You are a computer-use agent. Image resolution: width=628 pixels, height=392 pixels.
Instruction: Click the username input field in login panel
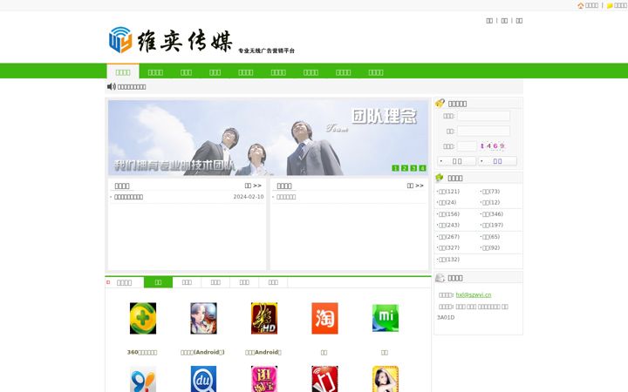coord(483,116)
